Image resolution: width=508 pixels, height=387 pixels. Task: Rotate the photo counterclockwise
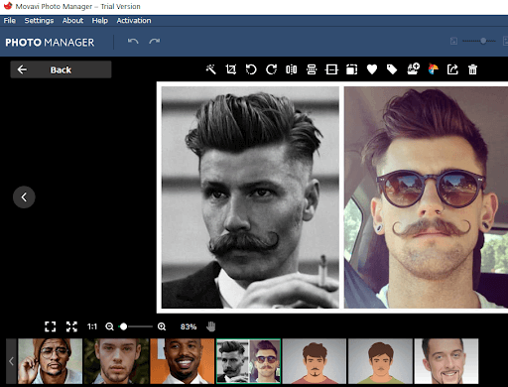tap(251, 69)
